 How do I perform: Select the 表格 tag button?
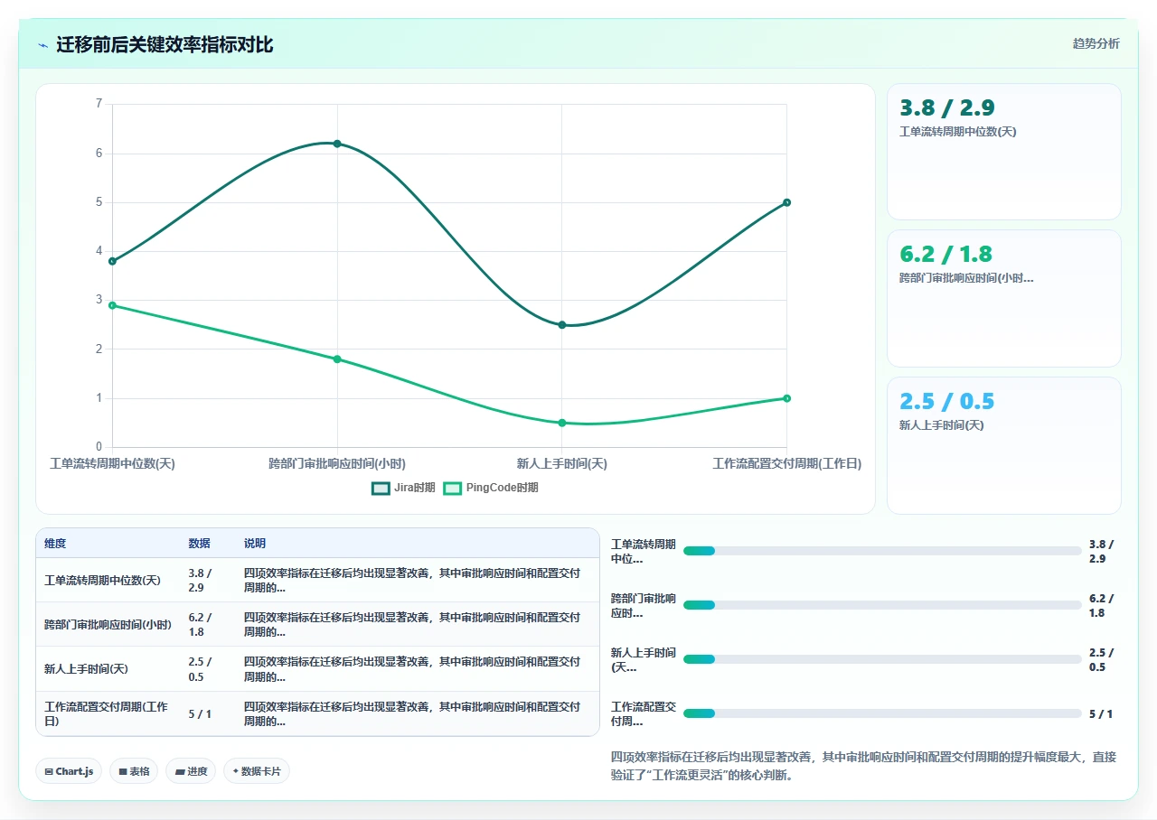click(134, 771)
